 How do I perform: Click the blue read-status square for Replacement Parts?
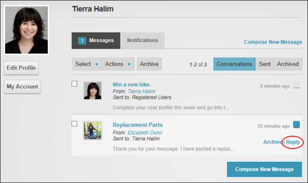[297, 124]
